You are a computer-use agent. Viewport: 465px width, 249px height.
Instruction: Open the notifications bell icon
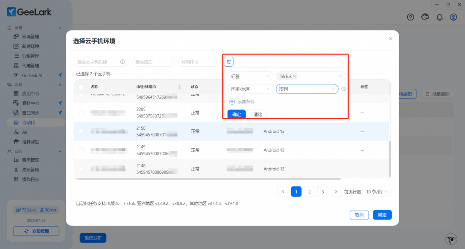439,17
